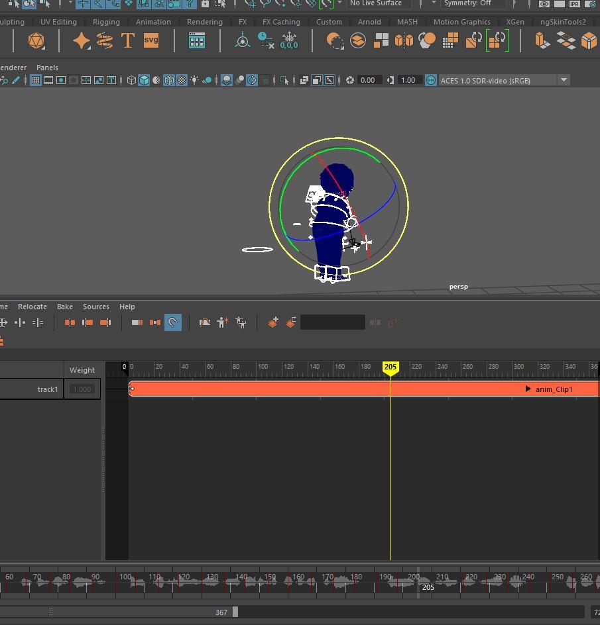Click the four-point star shelf icon

point(82,41)
